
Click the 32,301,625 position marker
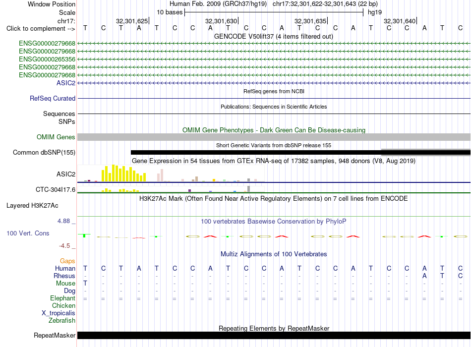[x=132, y=21]
